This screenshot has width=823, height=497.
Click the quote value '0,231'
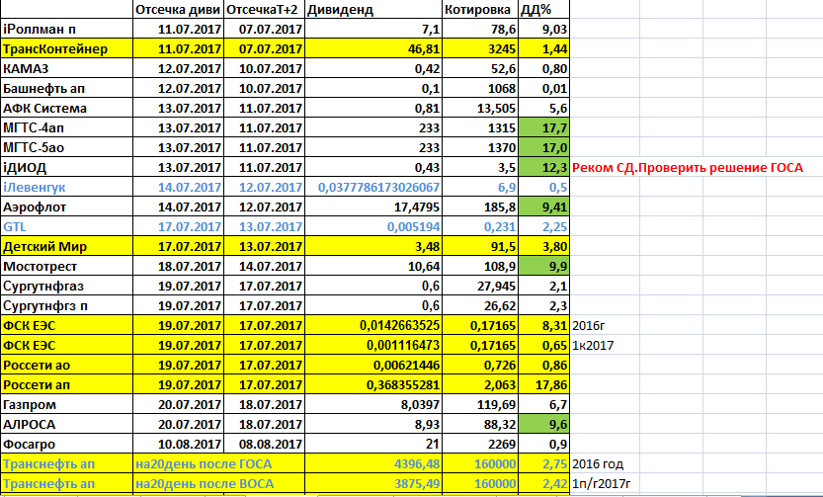[x=480, y=226]
